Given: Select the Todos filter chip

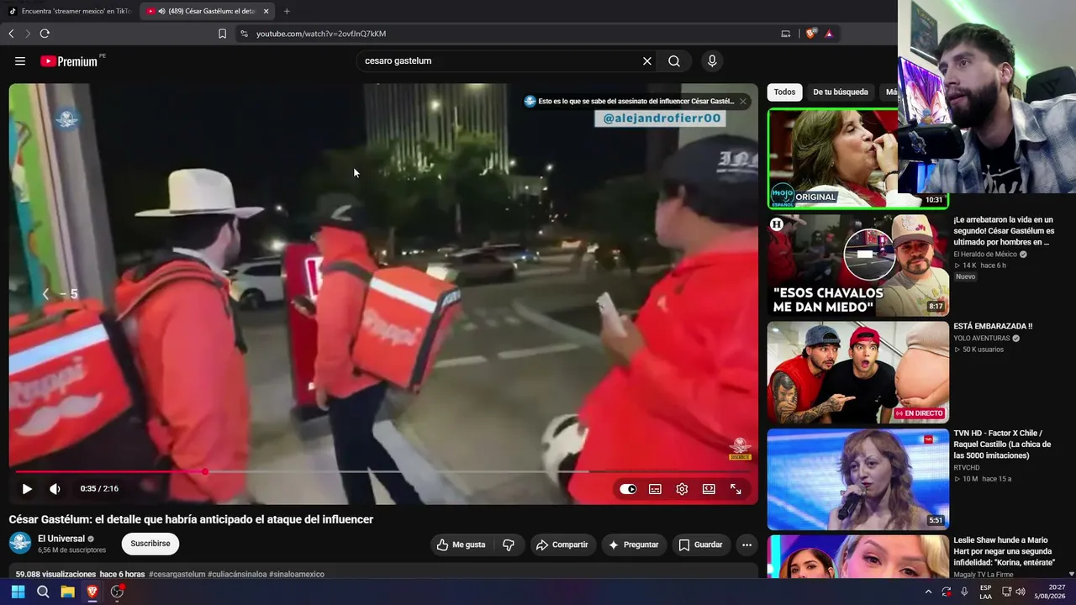Looking at the screenshot, I should [784, 92].
